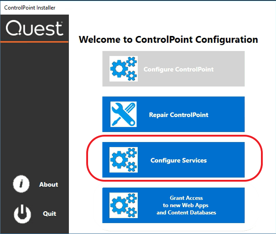Click the Quest logo in the sidebar
This screenshot has height=234, width=276.
click(x=34, y=28)
